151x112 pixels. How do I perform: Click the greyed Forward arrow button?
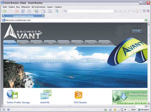(10, 11)
